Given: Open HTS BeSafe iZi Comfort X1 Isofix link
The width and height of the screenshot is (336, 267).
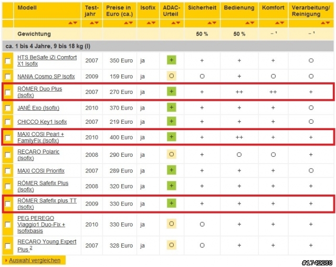Looking at the screenshot, I should pyautogui.click(x=47, y=61).
